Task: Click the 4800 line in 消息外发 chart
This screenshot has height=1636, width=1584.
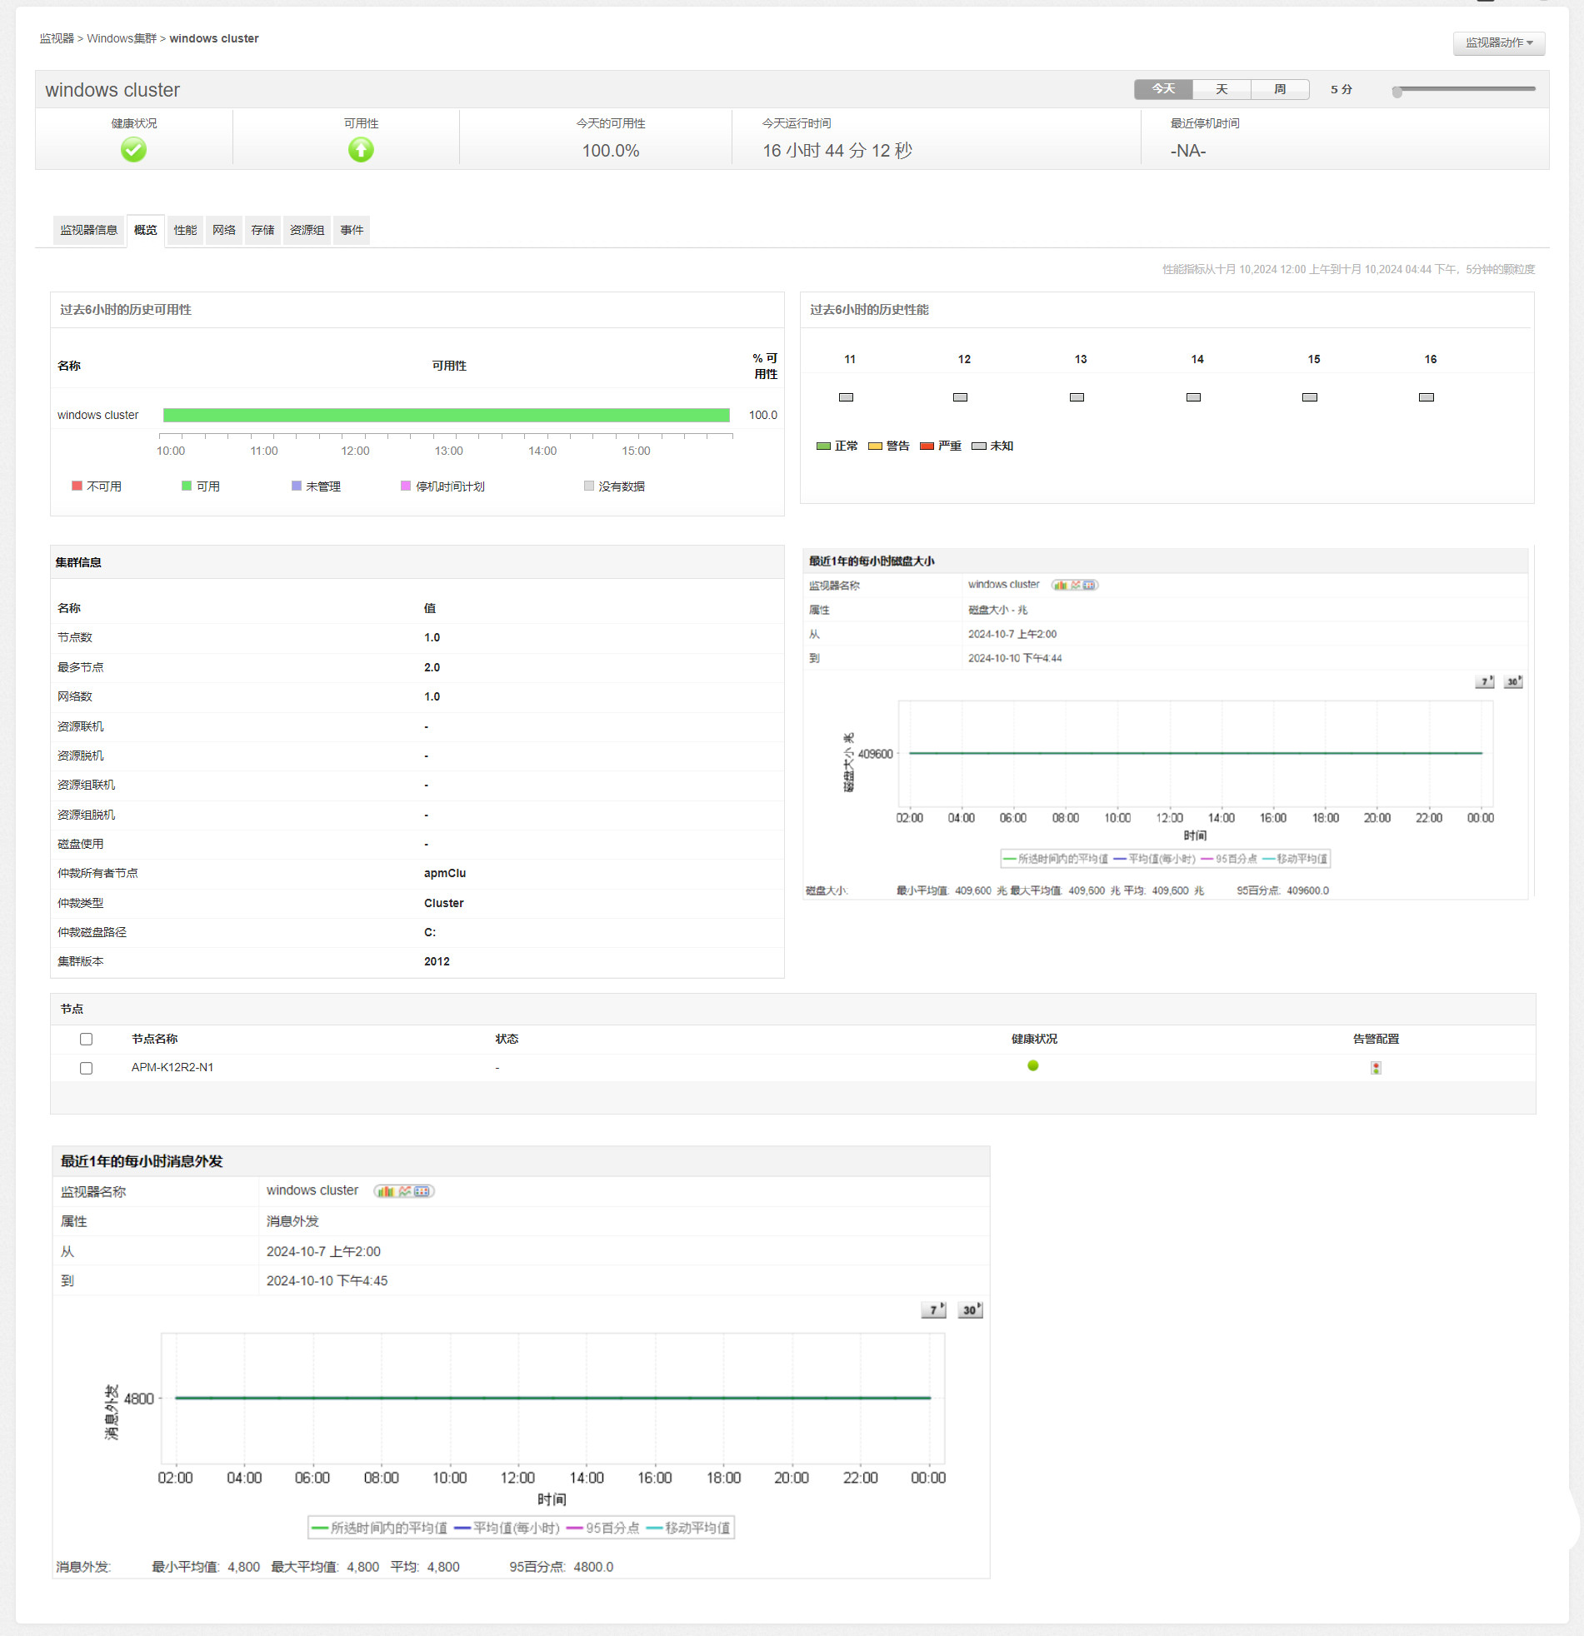Action: tap(552, 1398)
